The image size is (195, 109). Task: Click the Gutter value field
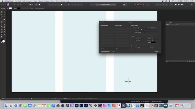click(x=140, y=32)
